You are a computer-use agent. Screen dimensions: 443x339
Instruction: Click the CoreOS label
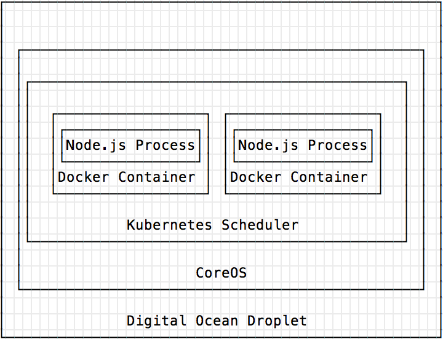point(221,273)
